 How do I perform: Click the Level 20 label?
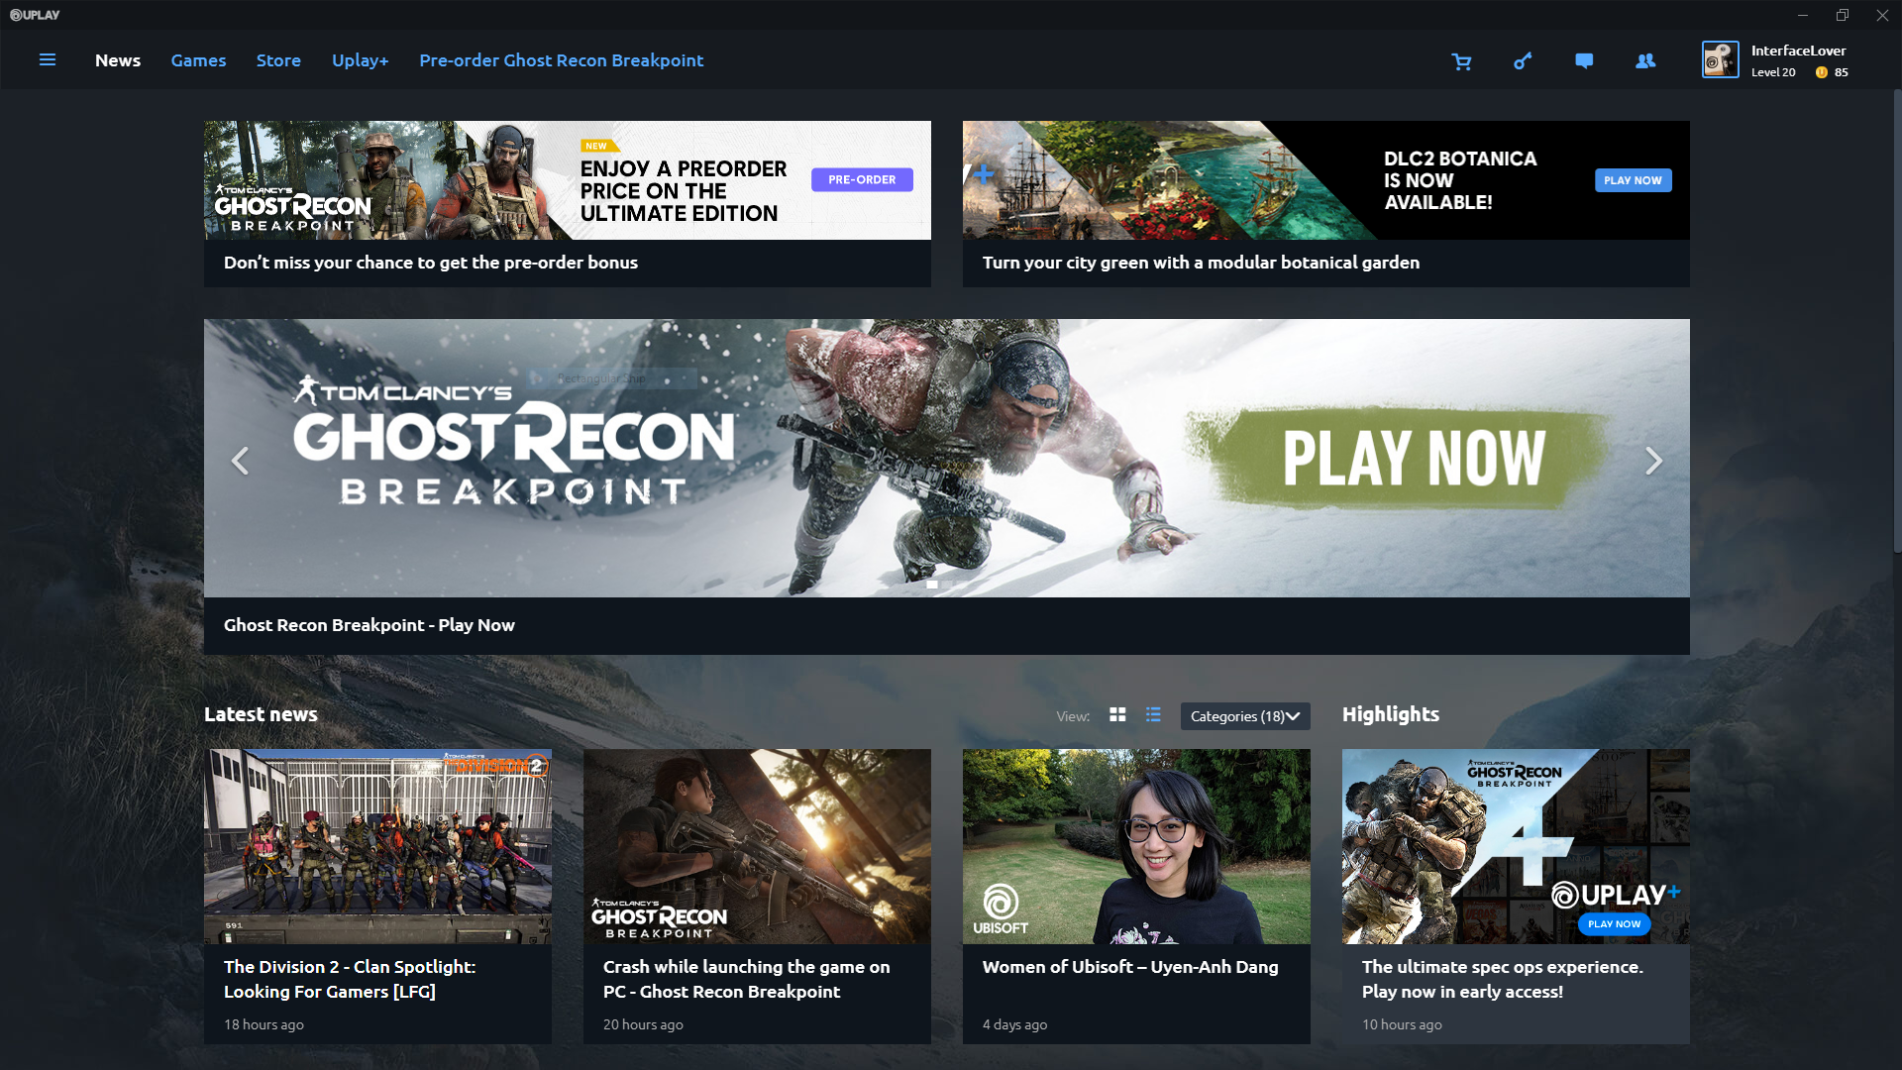click(x=1773, y=72)
